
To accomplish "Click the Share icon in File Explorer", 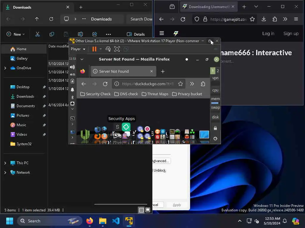I will (95, 34).
